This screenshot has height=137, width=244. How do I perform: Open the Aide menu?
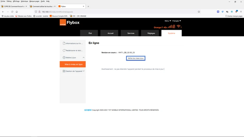tap(48, 1)
